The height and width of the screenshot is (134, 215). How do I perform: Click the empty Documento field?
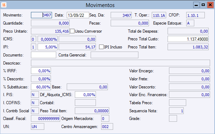(44, 55)
